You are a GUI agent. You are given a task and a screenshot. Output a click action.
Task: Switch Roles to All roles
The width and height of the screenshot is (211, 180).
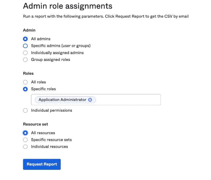(x=26, y=82)
